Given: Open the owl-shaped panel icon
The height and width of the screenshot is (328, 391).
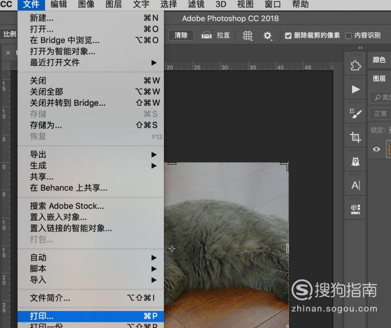Looking at the screenshot, I should coord(355,162).
